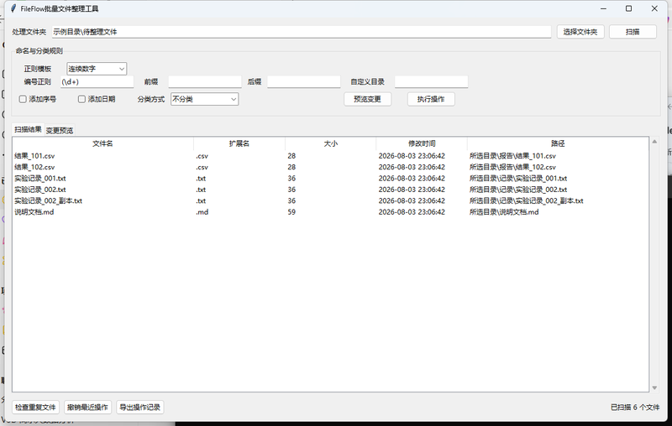
Task: Sort by the 大小 column header
Action: point(330,143)
